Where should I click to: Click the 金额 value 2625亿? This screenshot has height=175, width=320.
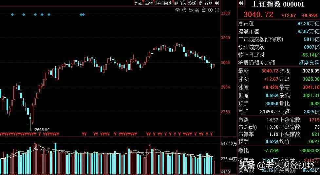pos(311,112)
